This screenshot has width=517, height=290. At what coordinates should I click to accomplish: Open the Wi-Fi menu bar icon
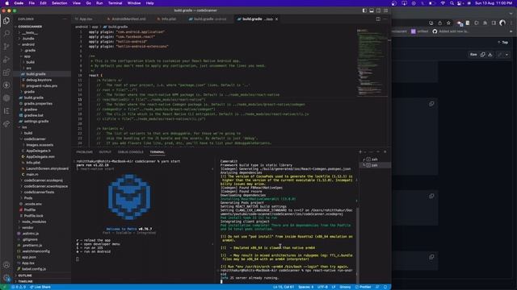coord(443,3)
